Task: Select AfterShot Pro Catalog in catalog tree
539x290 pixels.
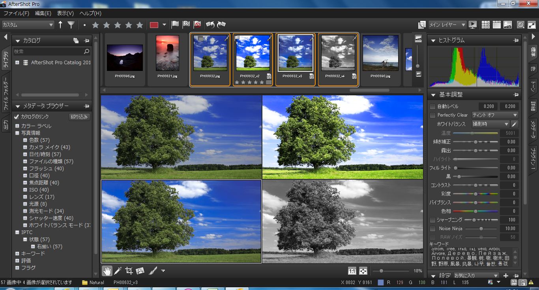Action: tap(61, 63)
